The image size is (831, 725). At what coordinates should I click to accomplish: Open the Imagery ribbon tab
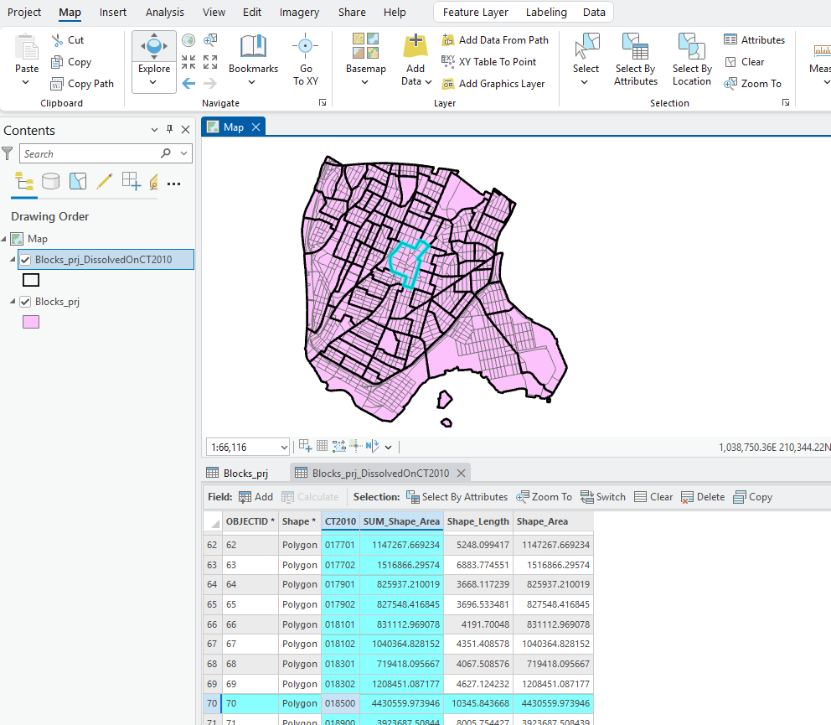299,12
